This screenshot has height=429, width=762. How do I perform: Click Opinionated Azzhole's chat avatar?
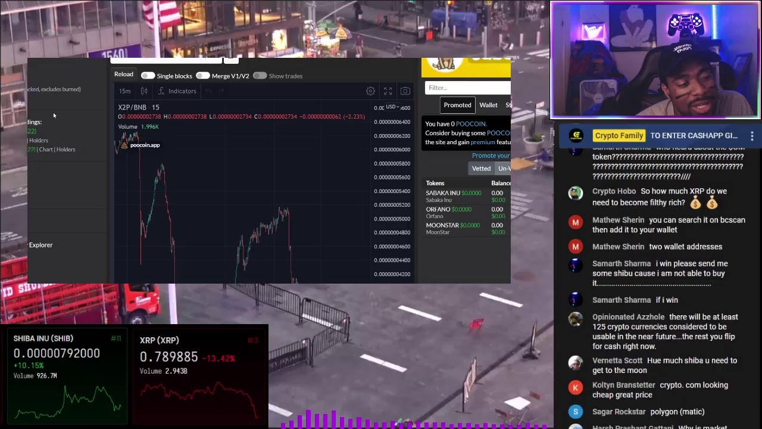(575, 319)
